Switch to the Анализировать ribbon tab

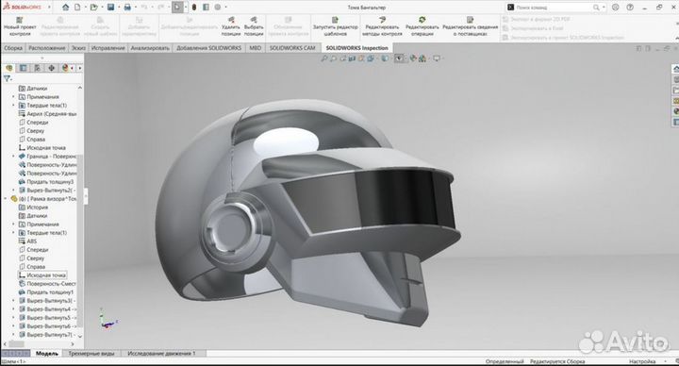click(150, 48)
